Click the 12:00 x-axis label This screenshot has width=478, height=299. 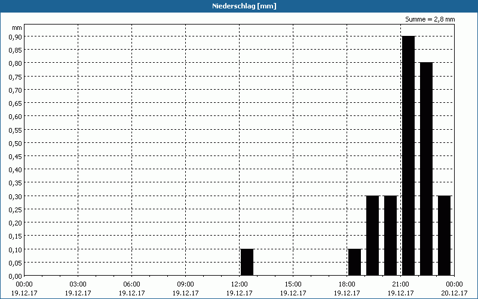pyautogui.click(x=240, y=285)
